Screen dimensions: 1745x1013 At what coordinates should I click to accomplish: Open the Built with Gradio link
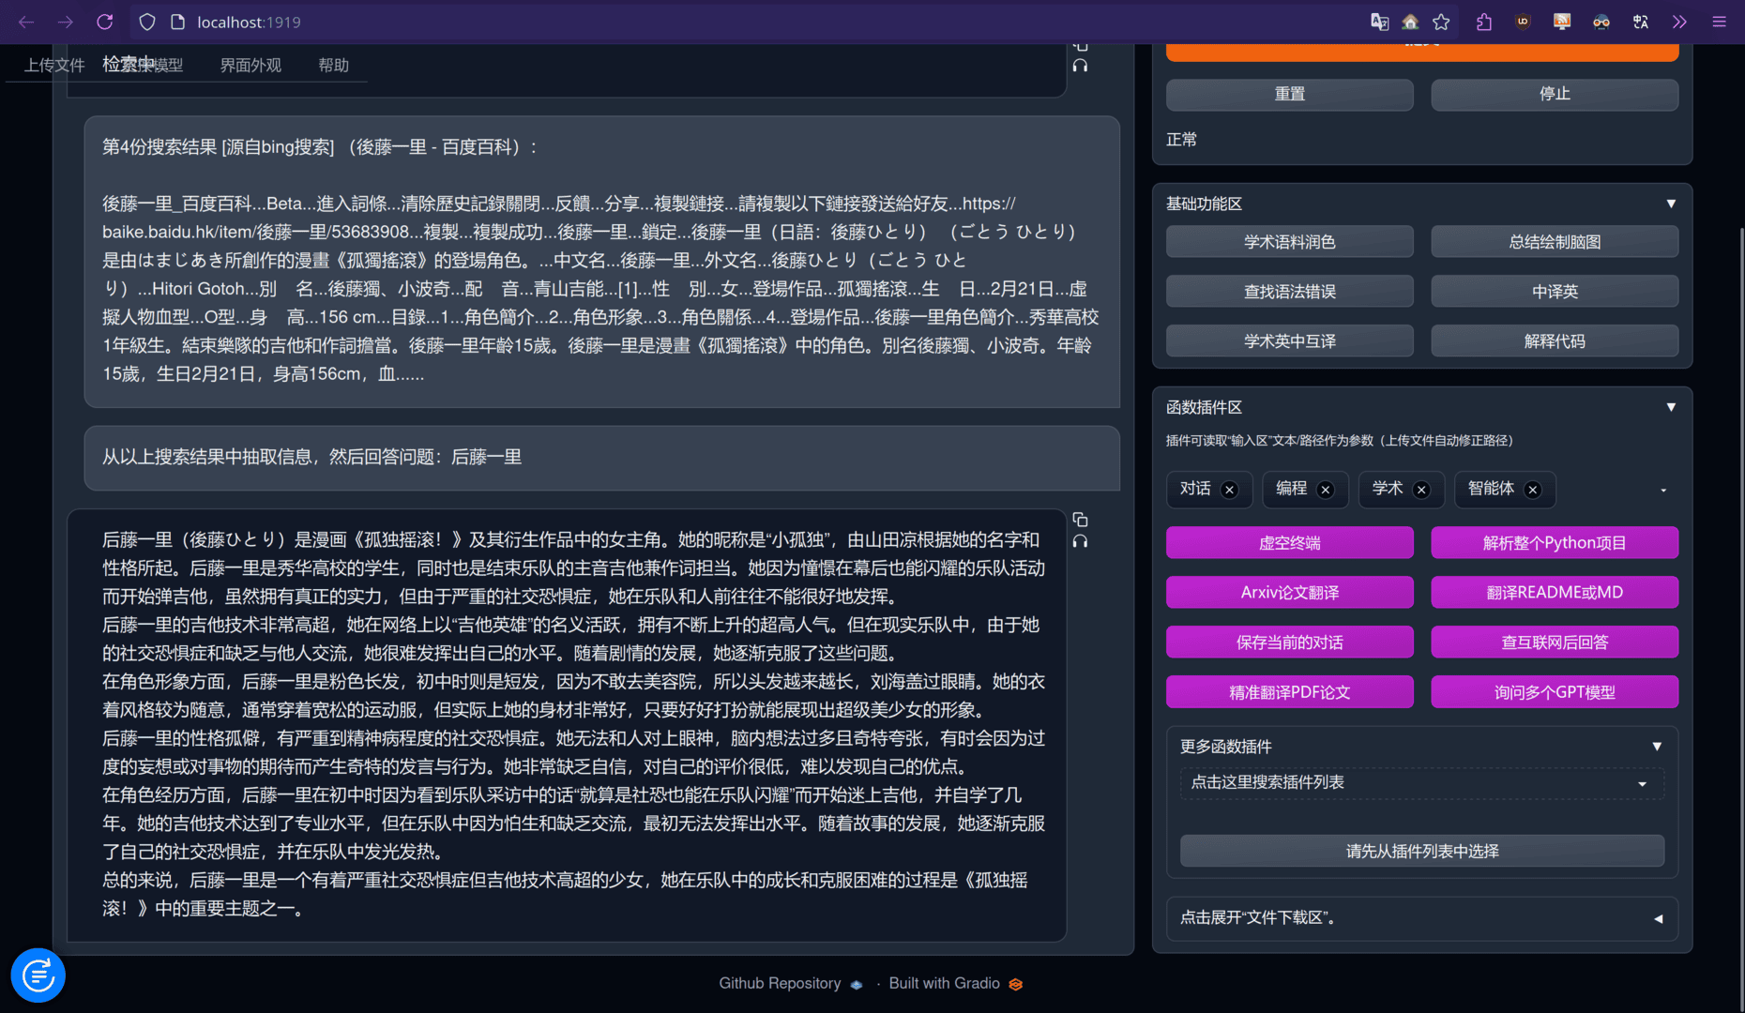[944, 983]
